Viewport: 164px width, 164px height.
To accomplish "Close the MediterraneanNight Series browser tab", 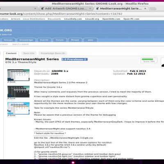I will pos(145,9).
